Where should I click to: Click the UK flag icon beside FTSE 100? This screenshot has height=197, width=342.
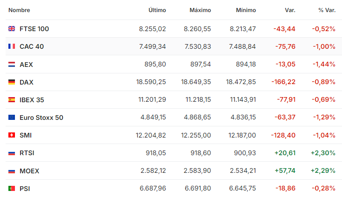click(12, 29)
